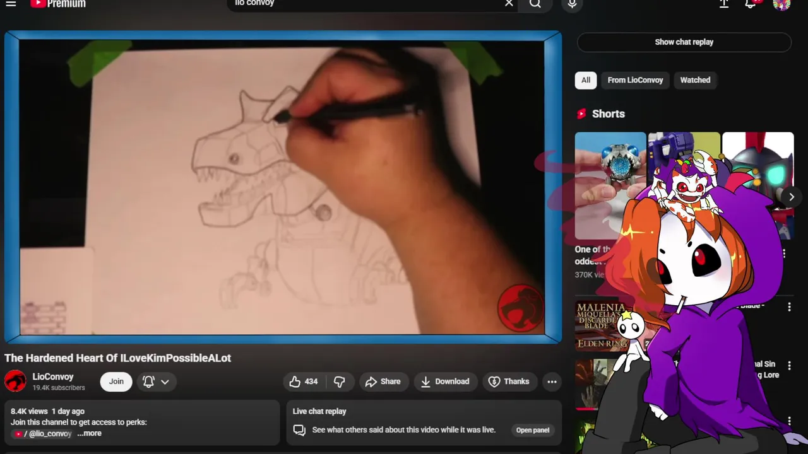Click the live chat replay speech icon
The image size is (808, 454).
(x=299, y=430)
